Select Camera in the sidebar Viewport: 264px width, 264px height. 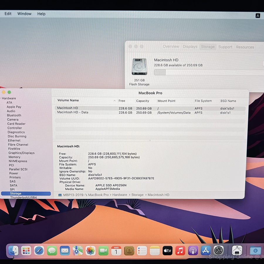pyautogui.click(x=13, y=120)
